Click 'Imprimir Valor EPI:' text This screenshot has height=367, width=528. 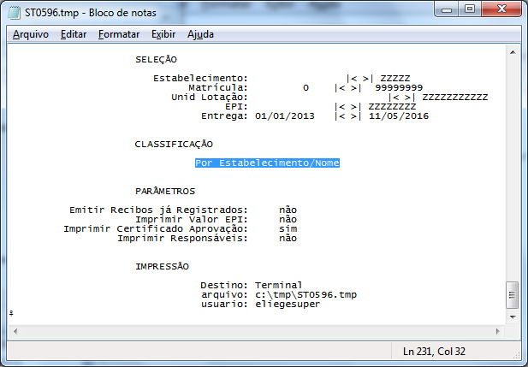coord(192,220)
